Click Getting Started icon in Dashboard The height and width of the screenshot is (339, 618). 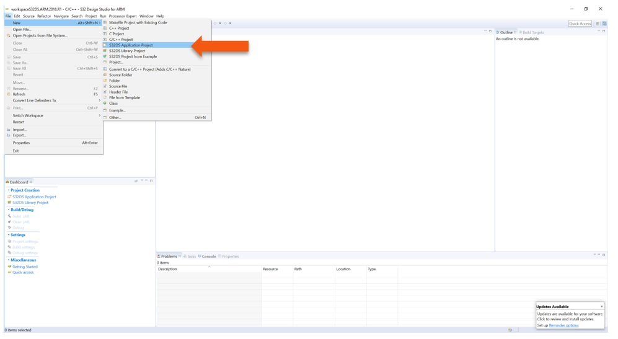pyautogui.click(x=9, y=266)
